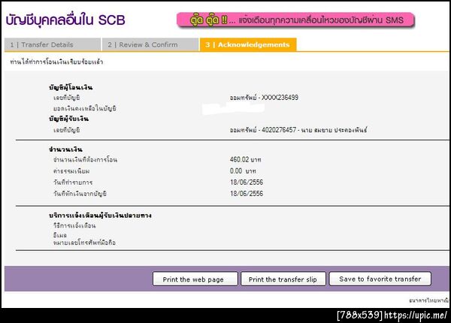Click the 'วิธีการแจ้งเตือน' label
Screen dimensions: 451x323
click(74, 225)
